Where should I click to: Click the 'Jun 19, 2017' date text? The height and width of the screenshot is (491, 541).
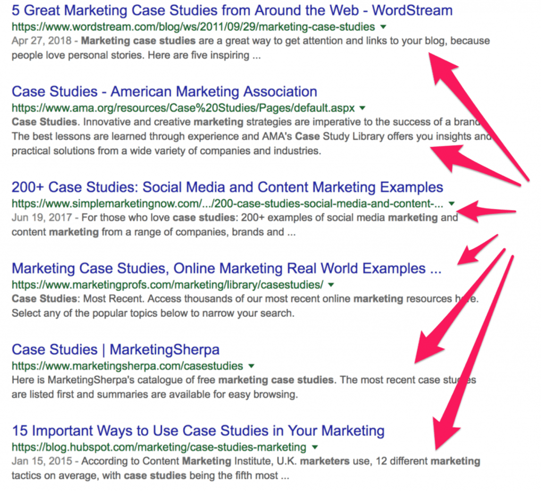(x=41, y=218)
